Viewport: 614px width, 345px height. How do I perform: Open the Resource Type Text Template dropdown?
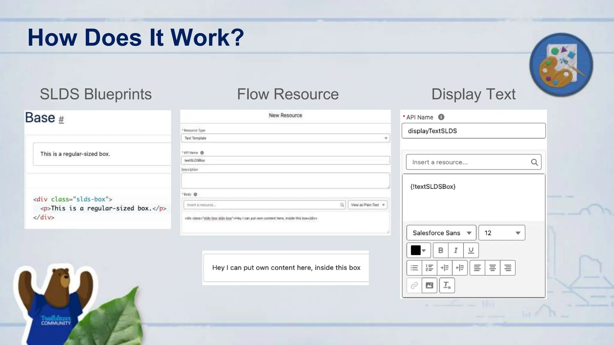tap(285, 138)
